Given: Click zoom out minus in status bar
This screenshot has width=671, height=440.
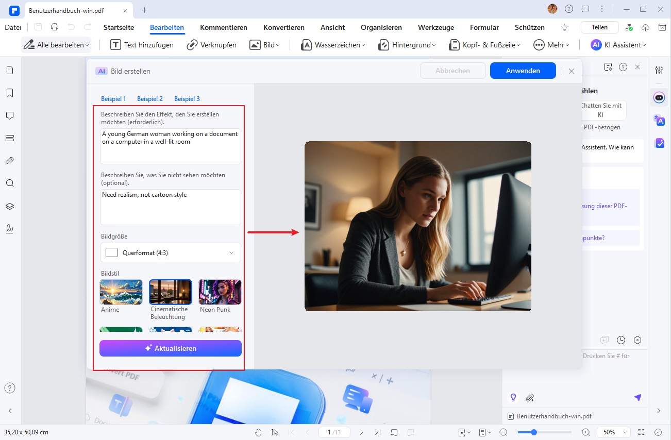Looking at the screenshot, I should pos(504,432).
